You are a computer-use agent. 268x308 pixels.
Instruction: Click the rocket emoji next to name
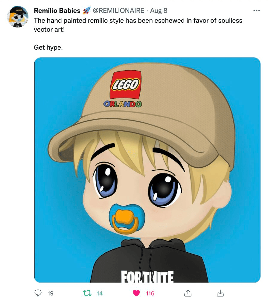86,10
